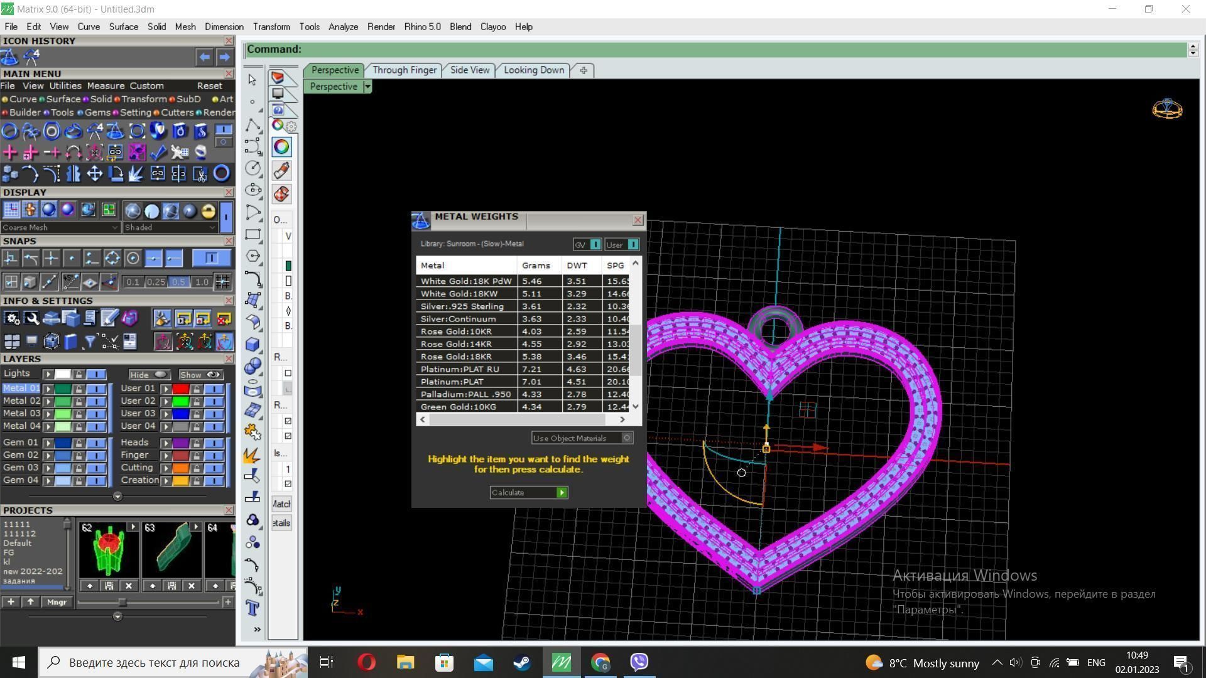Toggle the User switch in Metal Weights
The height and width of the screenshot is (678, 1206).
tap(622, 245)
